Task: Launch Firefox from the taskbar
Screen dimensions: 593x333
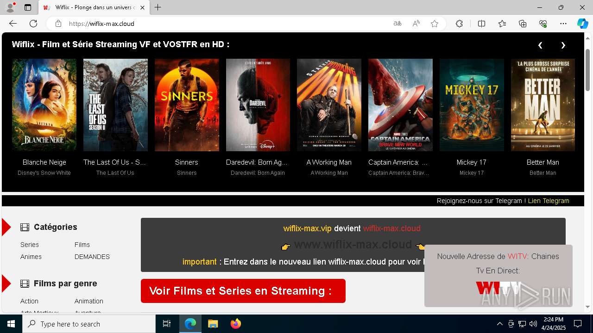Action: [236, 324]
